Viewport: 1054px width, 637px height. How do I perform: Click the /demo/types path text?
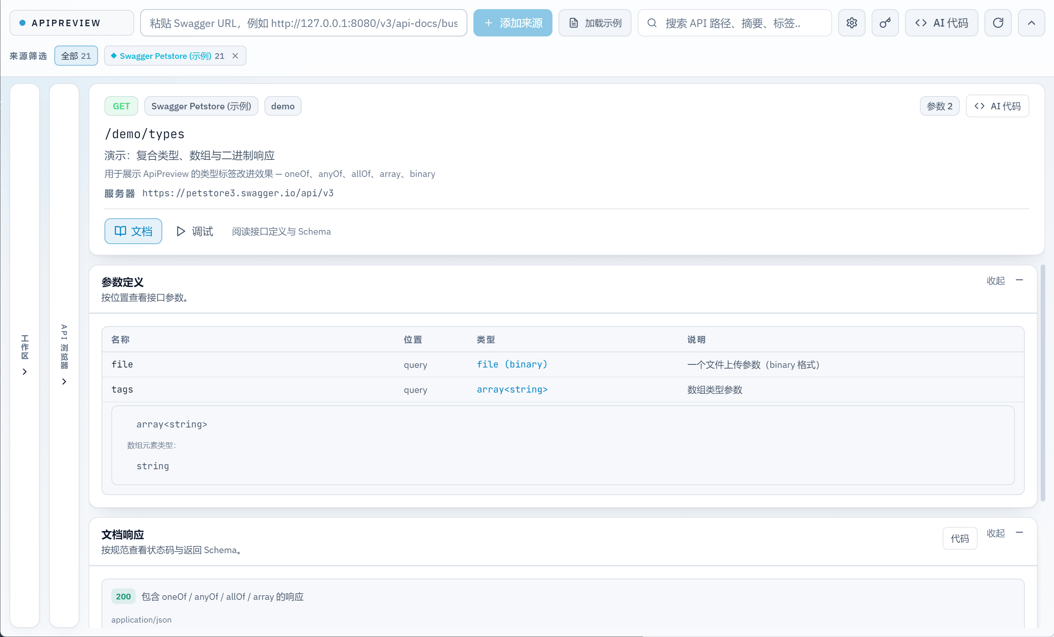pyautogui.click(x=145, y=134)
